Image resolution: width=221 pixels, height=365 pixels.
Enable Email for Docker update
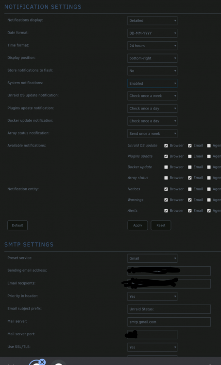click(x=189, y=167)
